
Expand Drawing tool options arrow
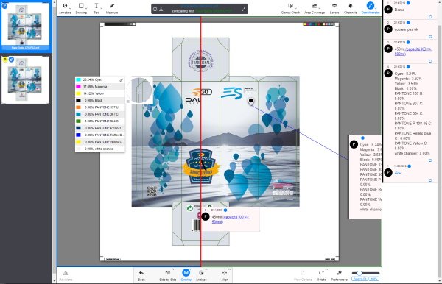[86, 7]
